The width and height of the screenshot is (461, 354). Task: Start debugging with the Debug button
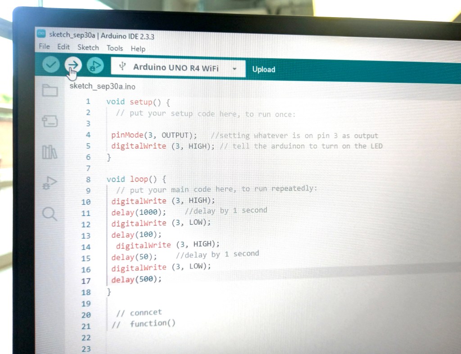coord(95,66)
